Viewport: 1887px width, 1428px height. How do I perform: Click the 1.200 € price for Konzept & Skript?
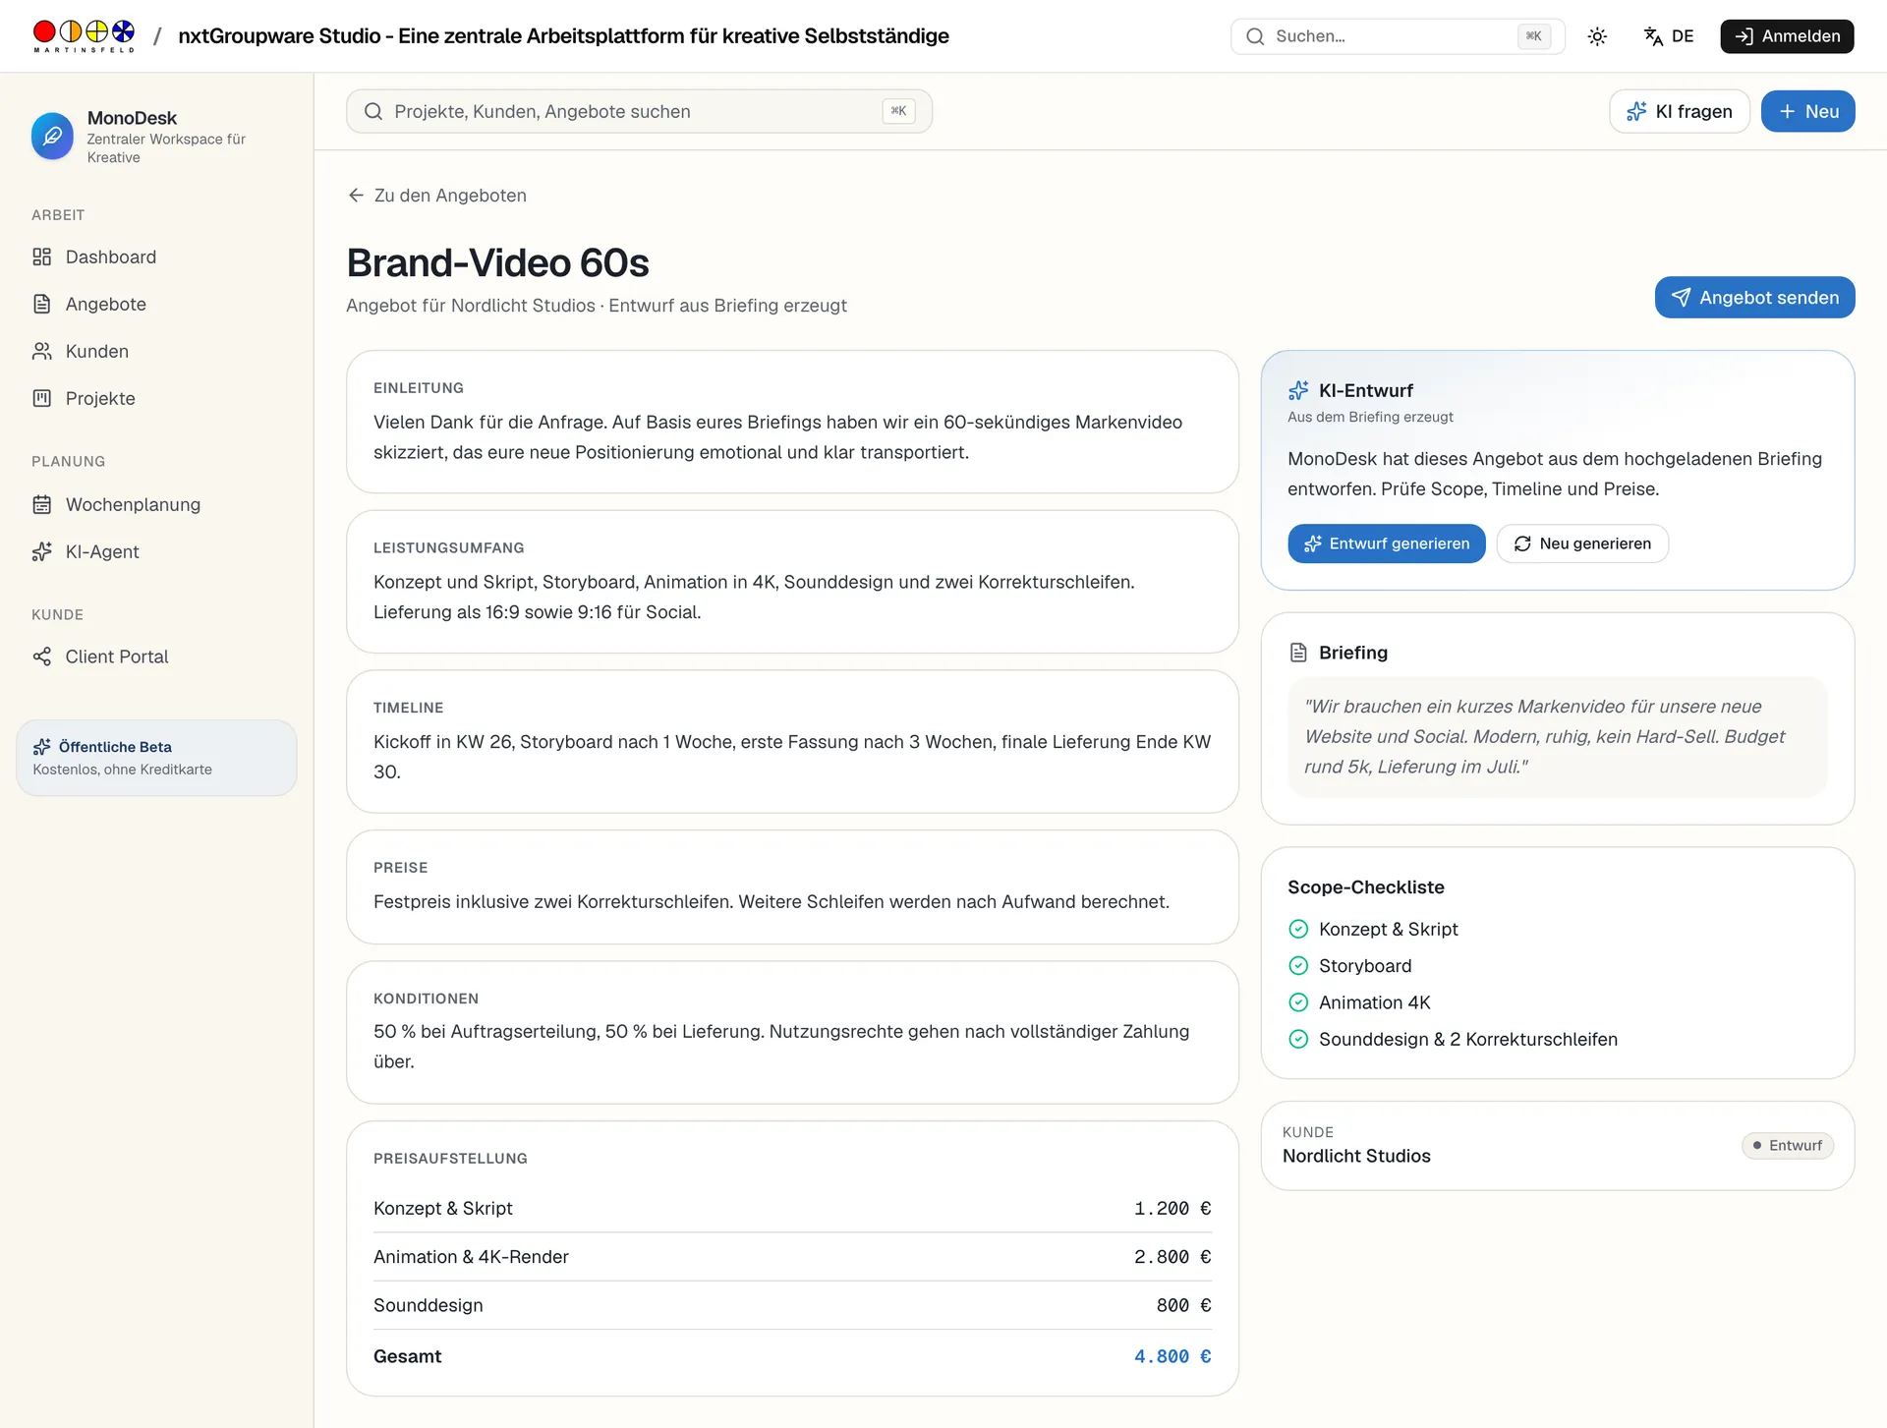[1172, 1209]
